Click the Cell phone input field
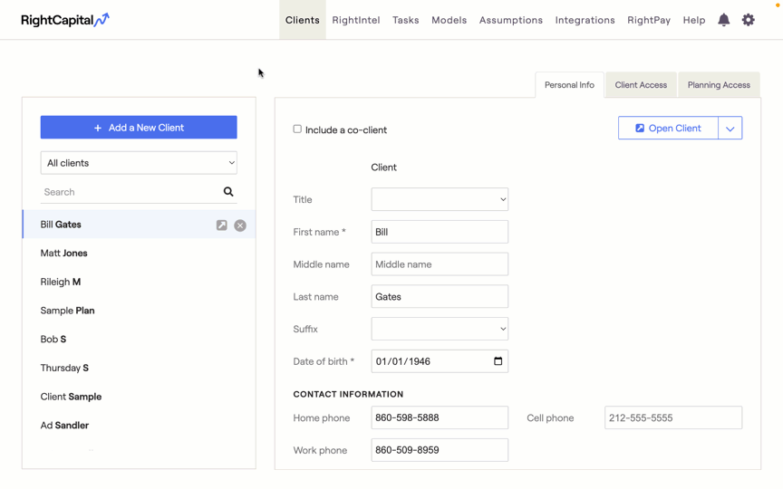This screenshot has height=489, width=783. (673, 417)
